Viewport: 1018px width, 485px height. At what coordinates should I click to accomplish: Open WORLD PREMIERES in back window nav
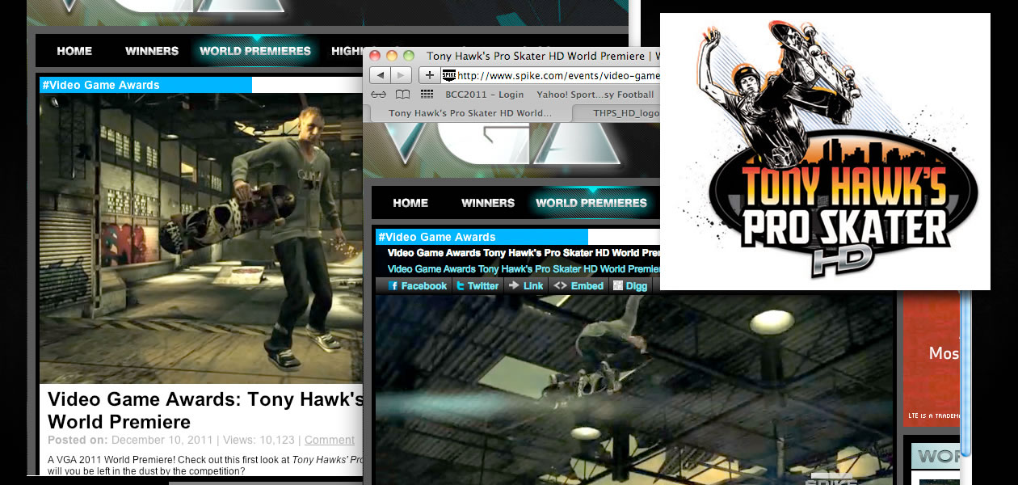click(255, 51)
